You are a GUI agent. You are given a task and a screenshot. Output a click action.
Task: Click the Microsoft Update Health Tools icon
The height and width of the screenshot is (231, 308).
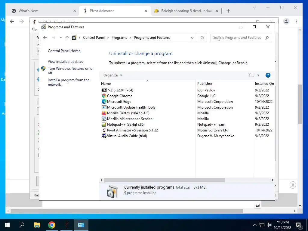coord(104,107)
